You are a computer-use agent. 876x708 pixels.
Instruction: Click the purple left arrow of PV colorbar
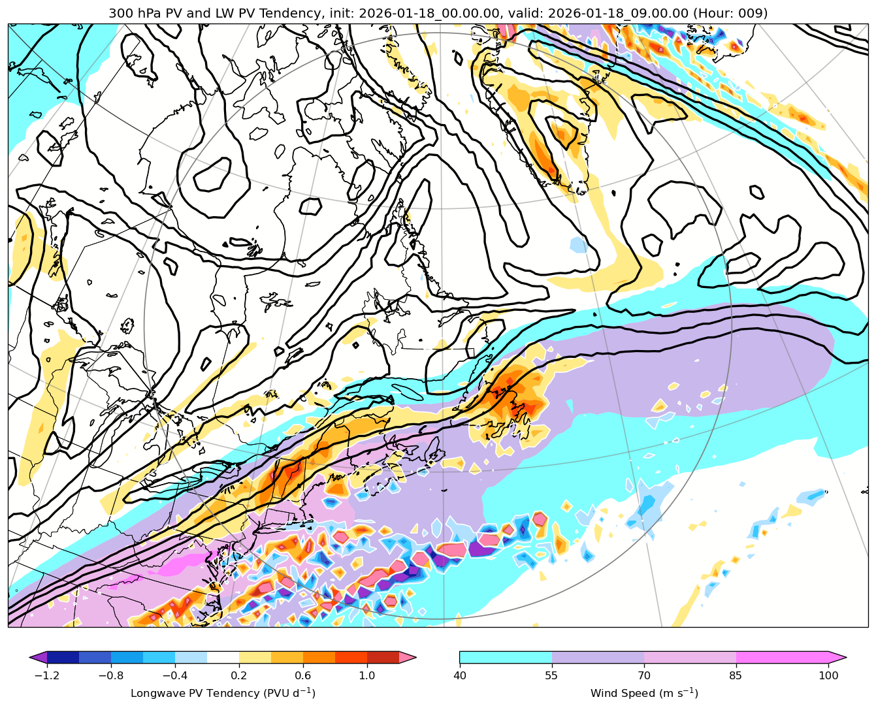click(x=39, y=657)
